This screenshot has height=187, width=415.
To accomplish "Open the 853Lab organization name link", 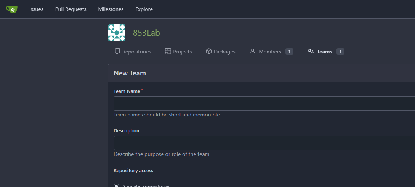I will (146, 33).
